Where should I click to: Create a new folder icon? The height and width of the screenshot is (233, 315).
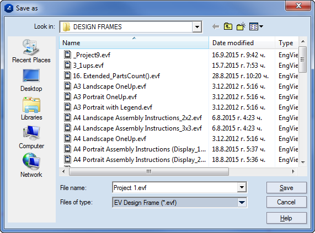[x=241, y=26]
